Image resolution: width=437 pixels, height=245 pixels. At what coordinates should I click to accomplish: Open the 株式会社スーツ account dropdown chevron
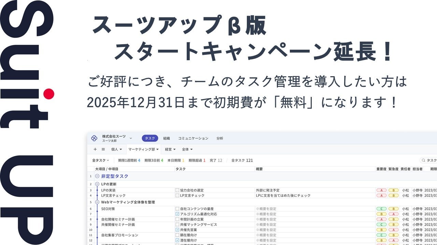131,138
